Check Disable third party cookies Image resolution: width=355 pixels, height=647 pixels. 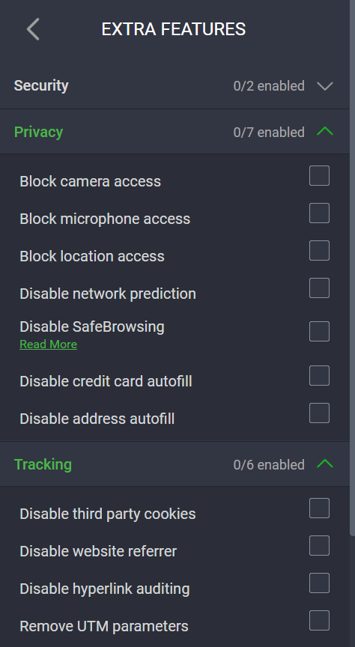pyautogui.click(x=319, y=508)
